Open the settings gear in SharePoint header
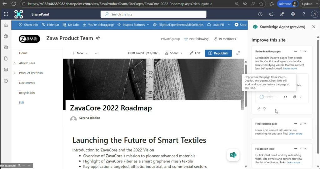320x169 pixels. (293, 14)
